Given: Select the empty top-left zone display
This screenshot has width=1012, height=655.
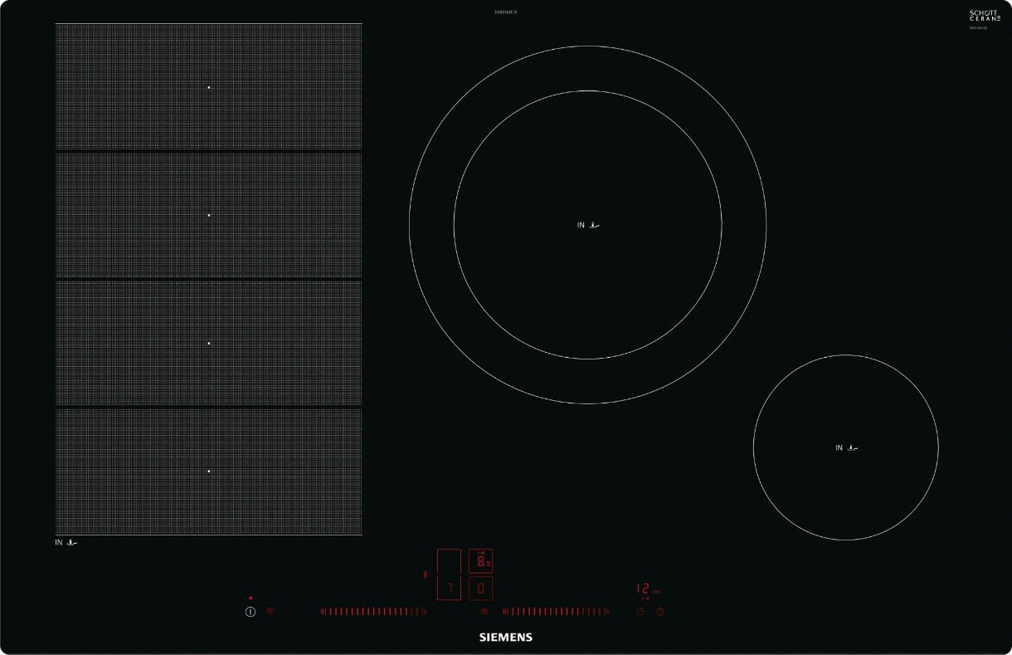Looking at the screenshot, I should point(449,562).
